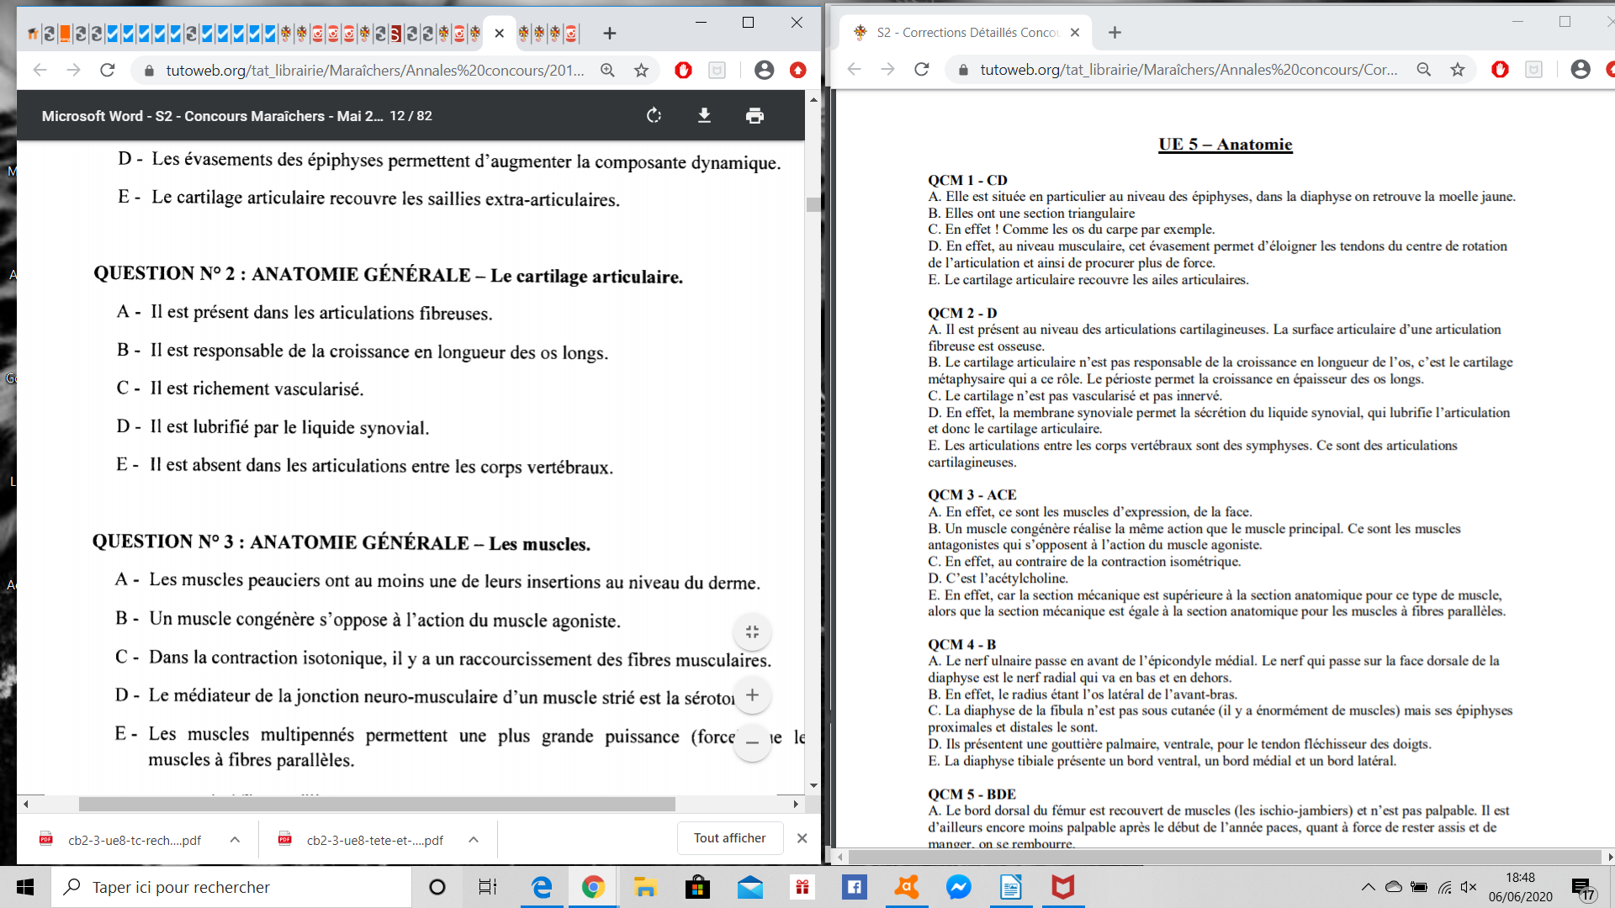Image resolution: width=1615 pixels, height=908 pixels.
Task: Expand options for cb2-3-ue8-tc-rech pdf download
Action: 235,840
